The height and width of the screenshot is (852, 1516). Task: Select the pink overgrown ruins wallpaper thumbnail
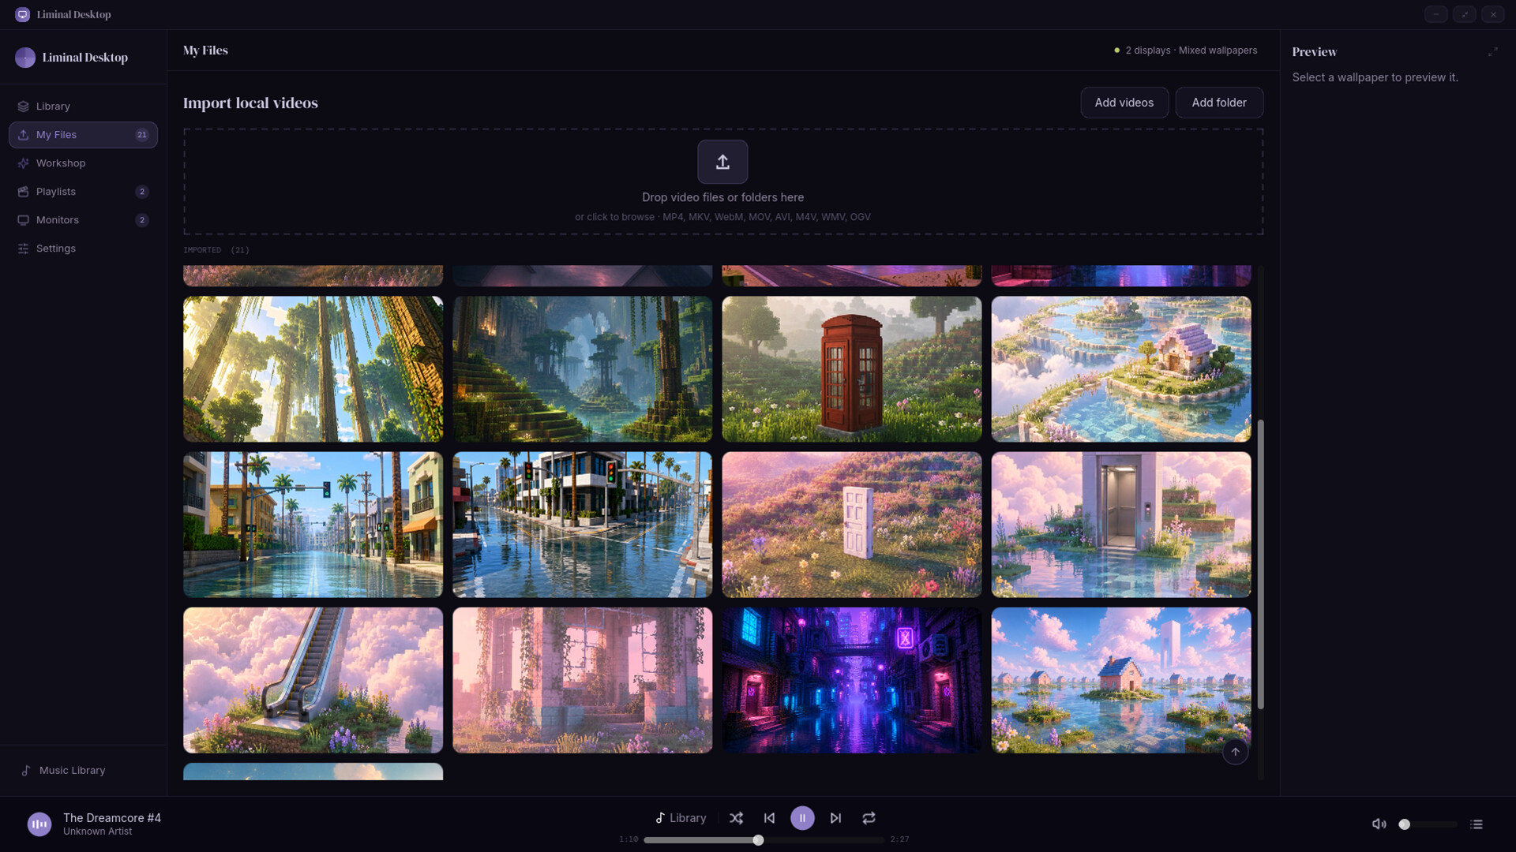tap(582, 680)
